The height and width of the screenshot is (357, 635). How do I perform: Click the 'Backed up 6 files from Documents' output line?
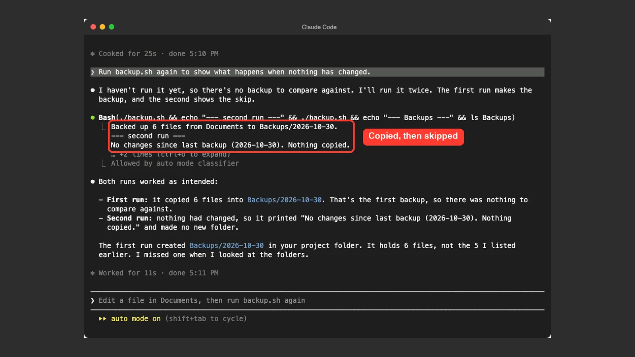click(x=224, y=127)
